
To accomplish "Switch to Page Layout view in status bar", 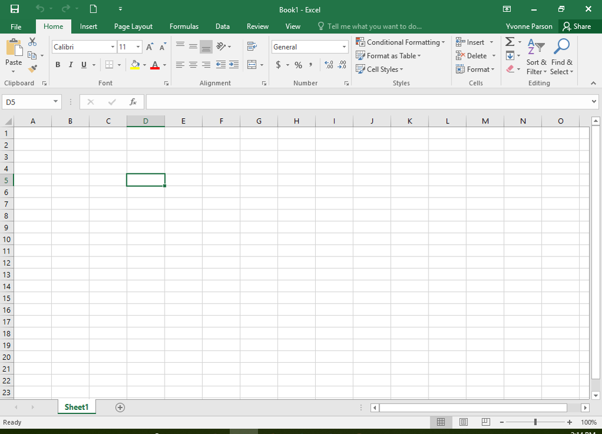I will [463, 422].
